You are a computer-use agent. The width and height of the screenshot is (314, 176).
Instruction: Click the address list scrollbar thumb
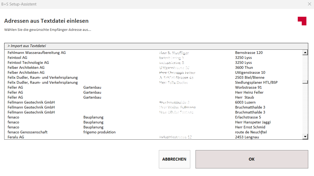pos(305,82)
